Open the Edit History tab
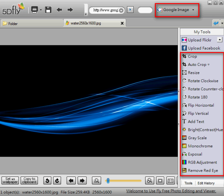Image resolution: width=224 pixels, height=196 pixels. [206, 183]
